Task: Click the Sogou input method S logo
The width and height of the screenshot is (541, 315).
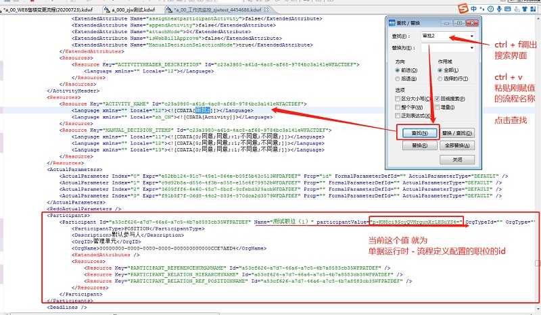Action: click(x=463, y=8)
